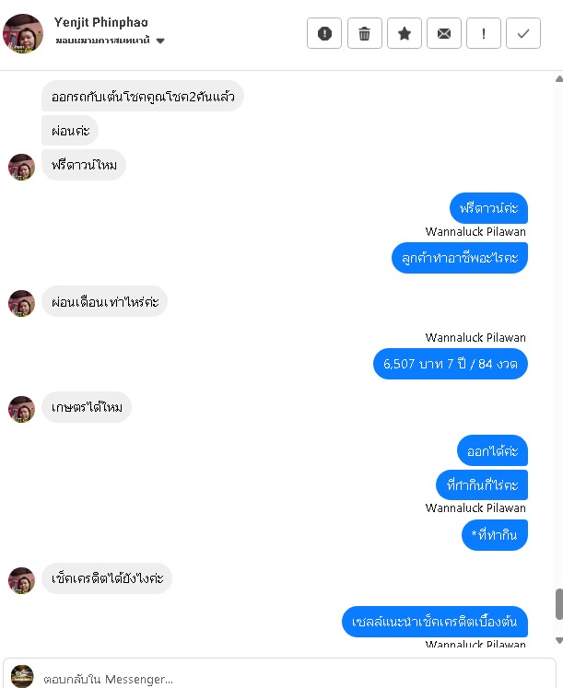
Task: Star this conversation as follow-up
Action: coord(405,33)
